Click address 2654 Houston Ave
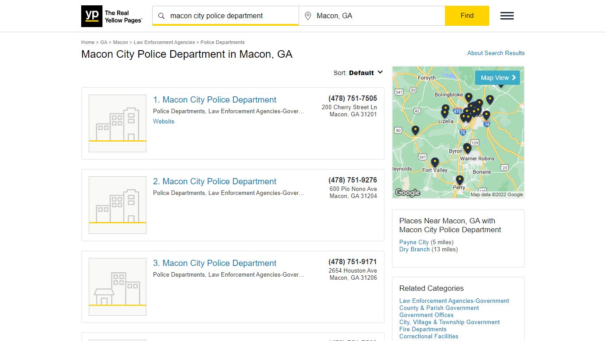606x341 pixels. pos(353,271)
